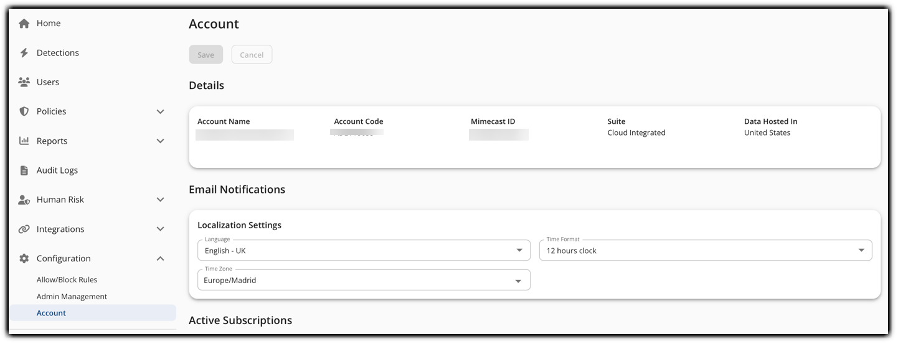Click the Users group icon
The width and height of the screenshot is (898, 344).
pyautogui.click(x=24, y=82)
